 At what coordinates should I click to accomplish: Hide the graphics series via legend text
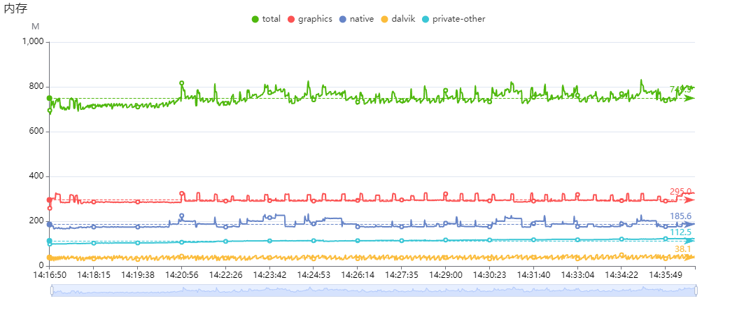[x=315, y=19]
